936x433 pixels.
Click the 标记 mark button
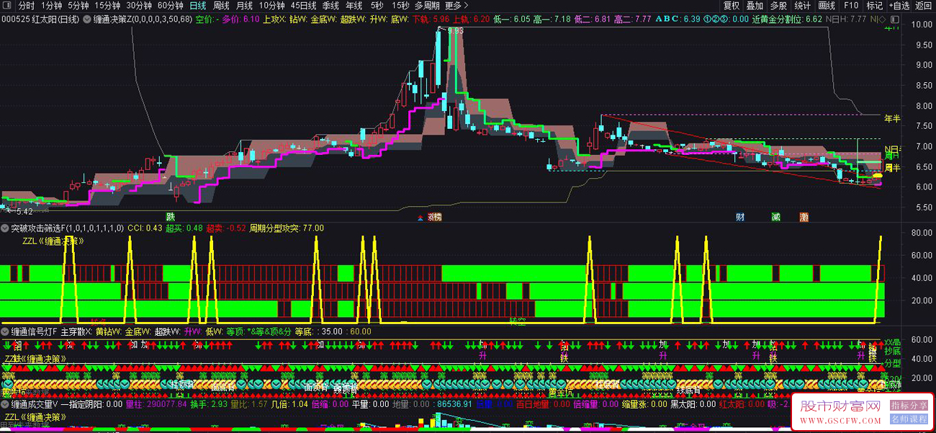coord(874,6)
